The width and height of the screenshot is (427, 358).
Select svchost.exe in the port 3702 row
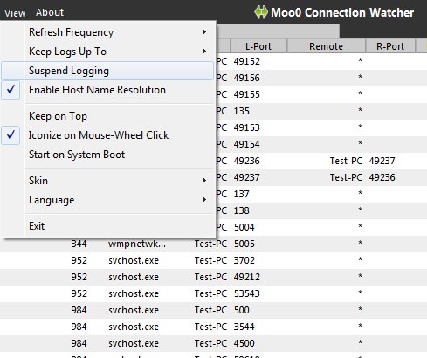[134, 260]
